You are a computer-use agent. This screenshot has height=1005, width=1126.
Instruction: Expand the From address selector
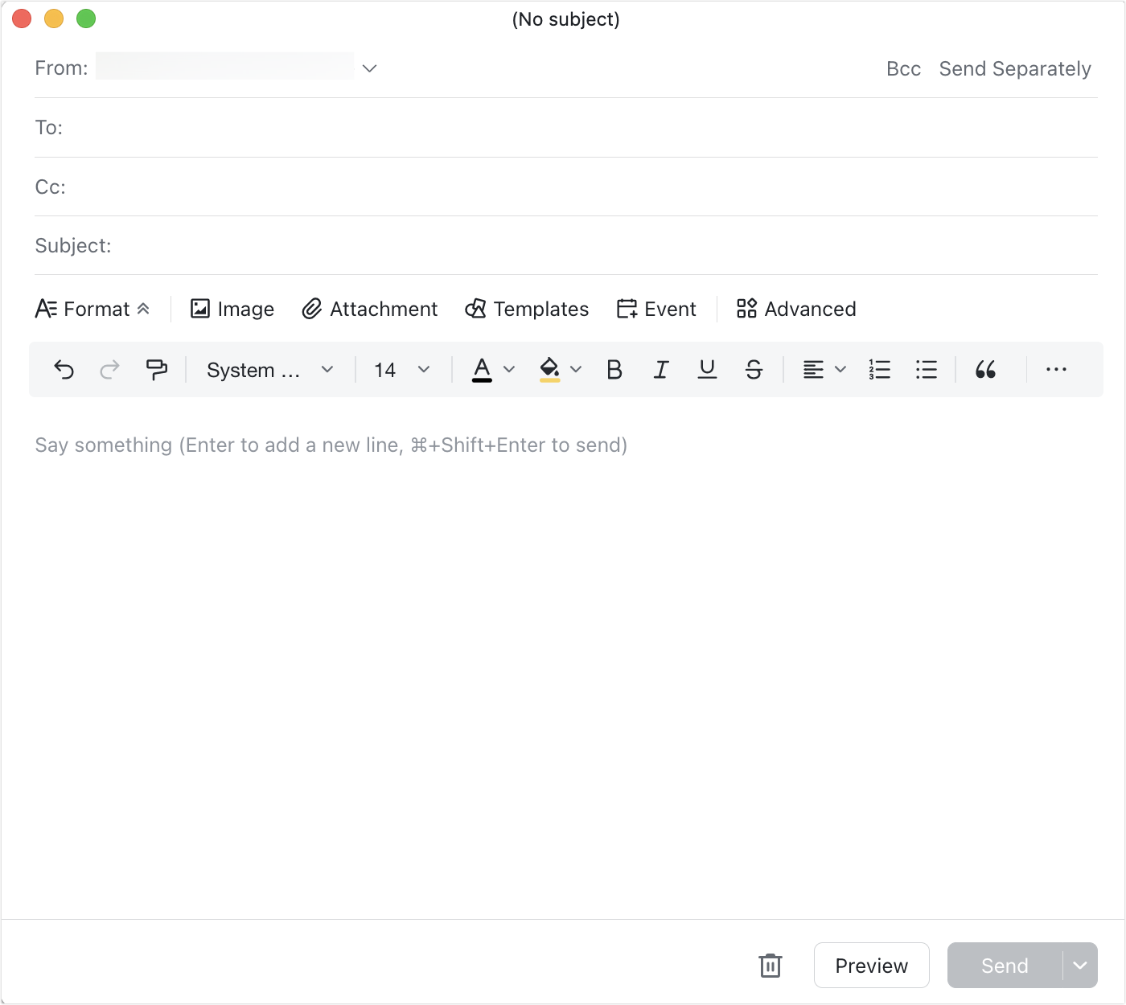click(369, 68)
